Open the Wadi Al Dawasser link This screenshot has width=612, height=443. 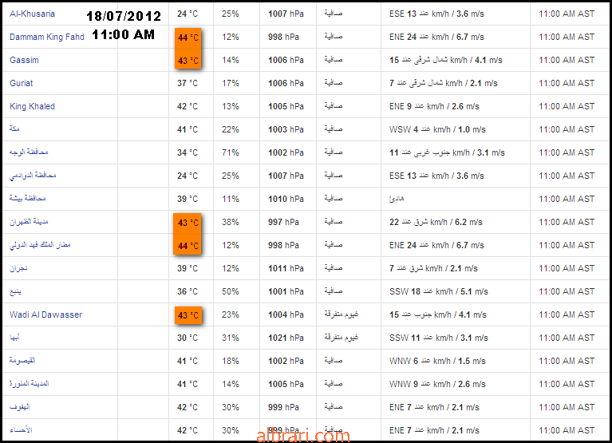pos(45,314)
